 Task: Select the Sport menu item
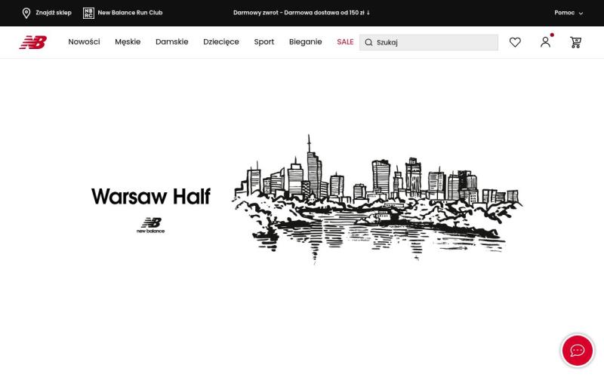(x=263, y=42)
